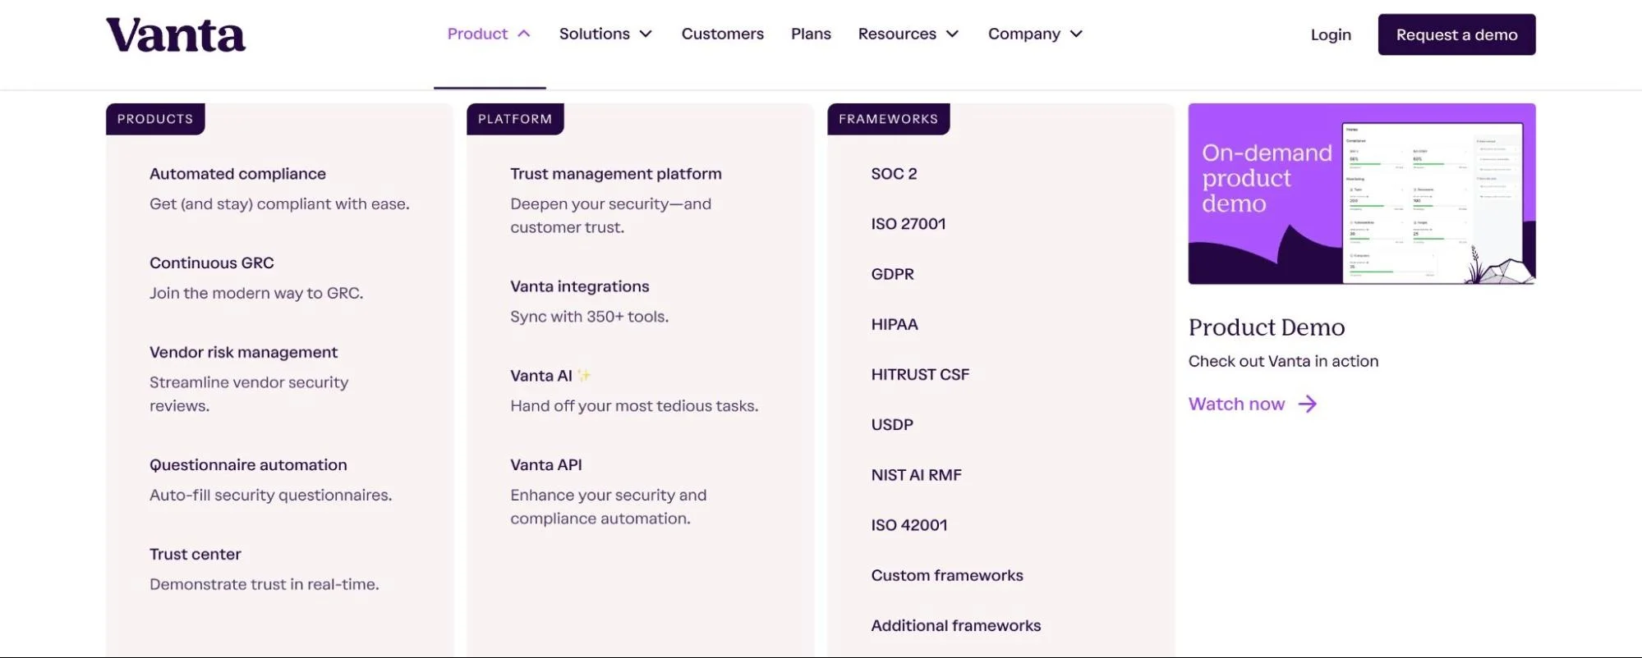1642x658 pixels.
Task: Expand the Company dropdown chevron
Action: [x=1076, y=34]
